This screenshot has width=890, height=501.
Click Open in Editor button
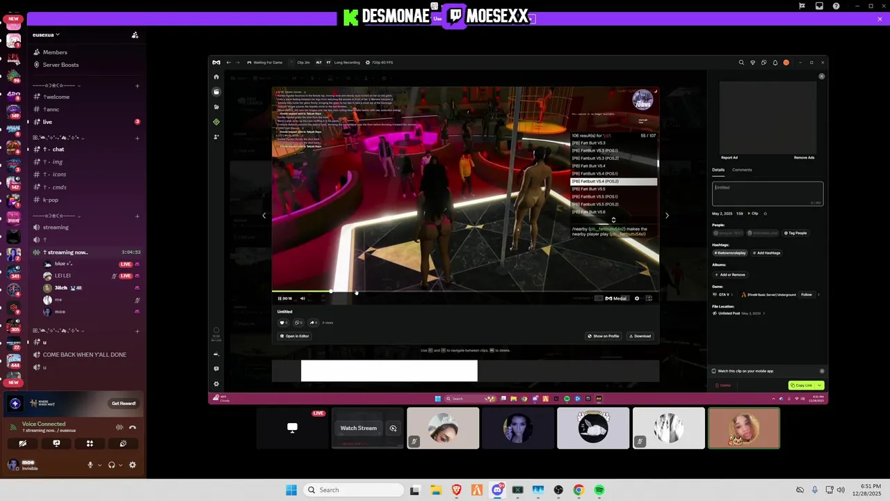pyautogui.click(x=294, y=336)
